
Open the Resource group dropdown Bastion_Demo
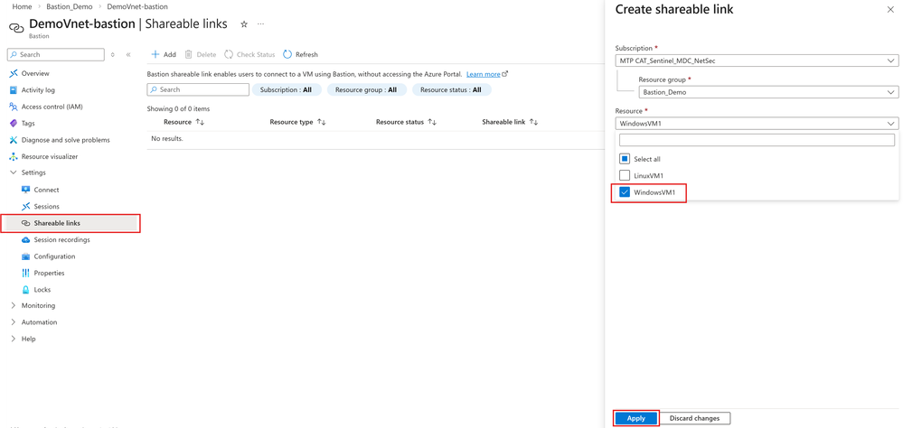(769, 92)
